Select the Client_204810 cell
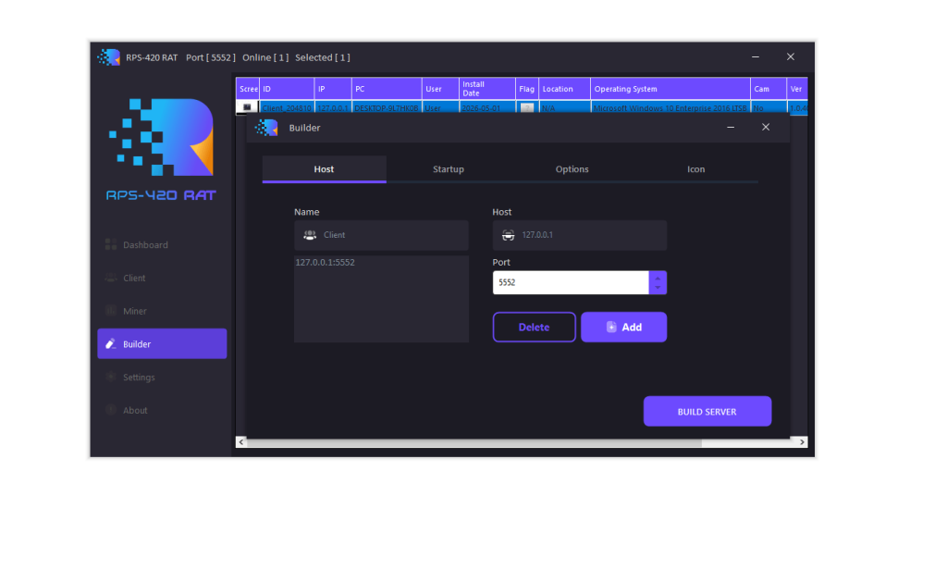 pyautogui.click(x=287, y=108)
